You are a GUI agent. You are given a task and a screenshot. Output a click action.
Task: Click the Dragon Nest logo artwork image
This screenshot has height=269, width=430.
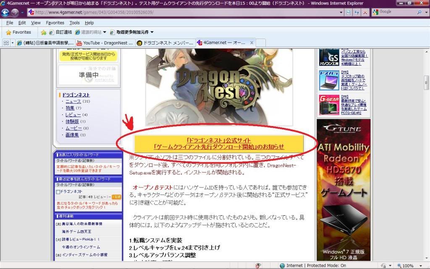point(219,87)
